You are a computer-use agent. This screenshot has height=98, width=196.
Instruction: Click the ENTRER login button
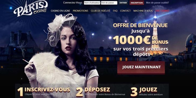tap(123, 3)
